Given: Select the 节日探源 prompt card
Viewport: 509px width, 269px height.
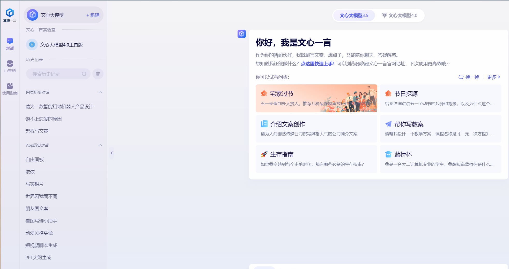Looking at the screenshot, I should click(440, 98).
